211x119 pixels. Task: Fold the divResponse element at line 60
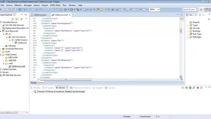pos(36,60)
